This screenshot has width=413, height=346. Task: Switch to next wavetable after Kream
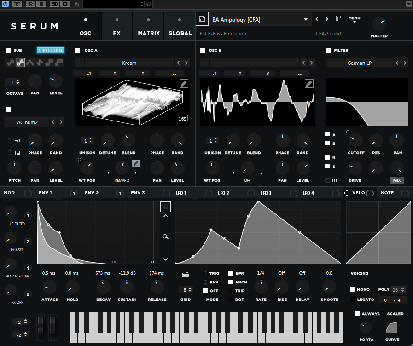pyautogui.click(x=186, y=63)
